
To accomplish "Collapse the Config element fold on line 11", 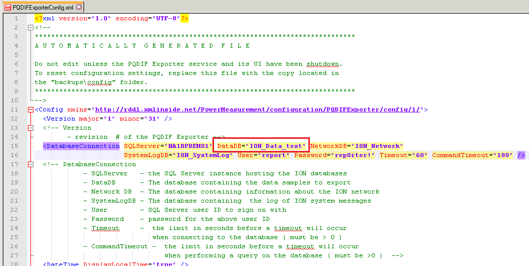I will [31, 109].
